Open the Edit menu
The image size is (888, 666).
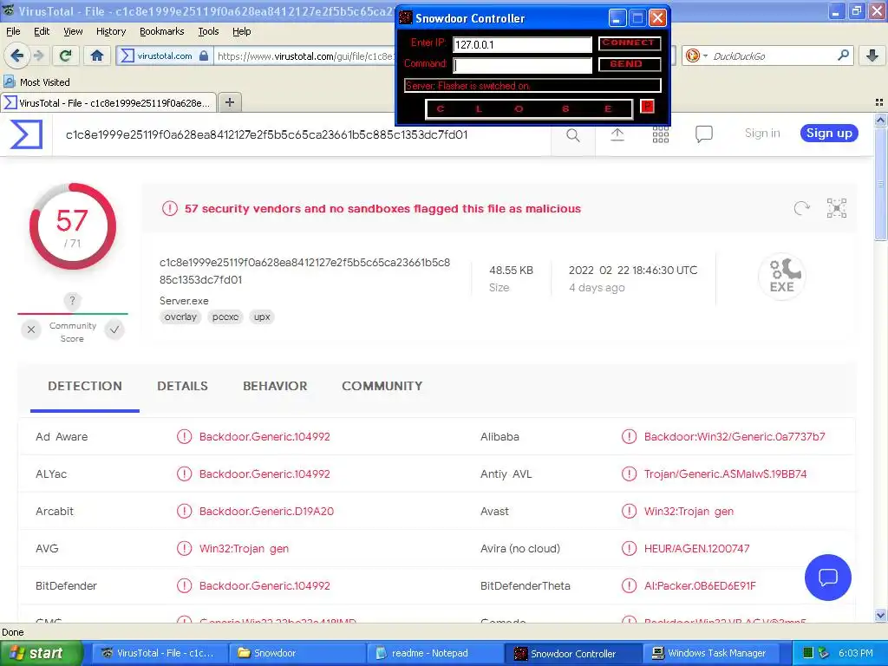click(x=42, y=31)
